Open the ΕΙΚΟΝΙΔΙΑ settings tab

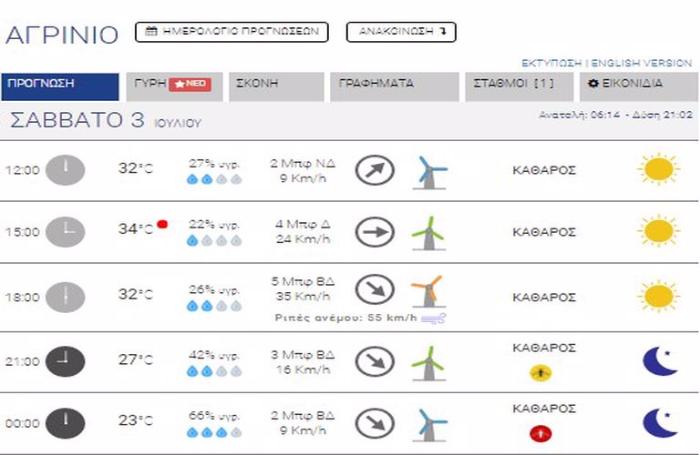click(x=634, y=84)
